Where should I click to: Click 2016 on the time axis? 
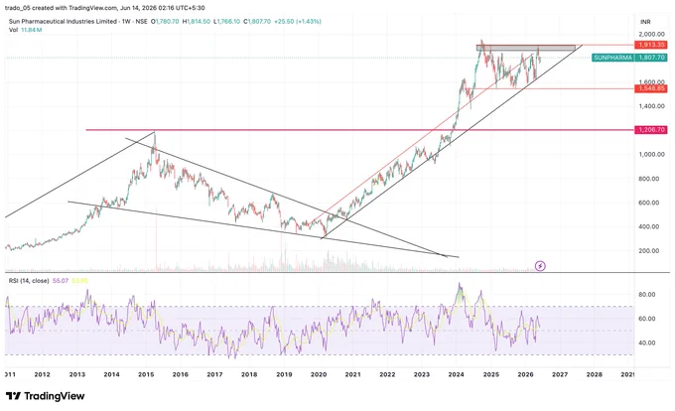click(x=181, y=374)
